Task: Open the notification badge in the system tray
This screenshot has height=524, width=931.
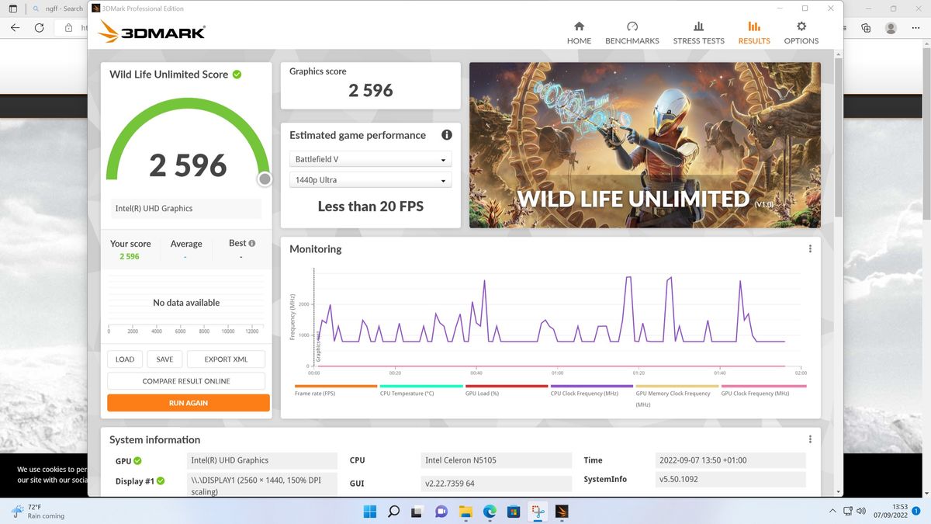Action: (x=916, y=511)
